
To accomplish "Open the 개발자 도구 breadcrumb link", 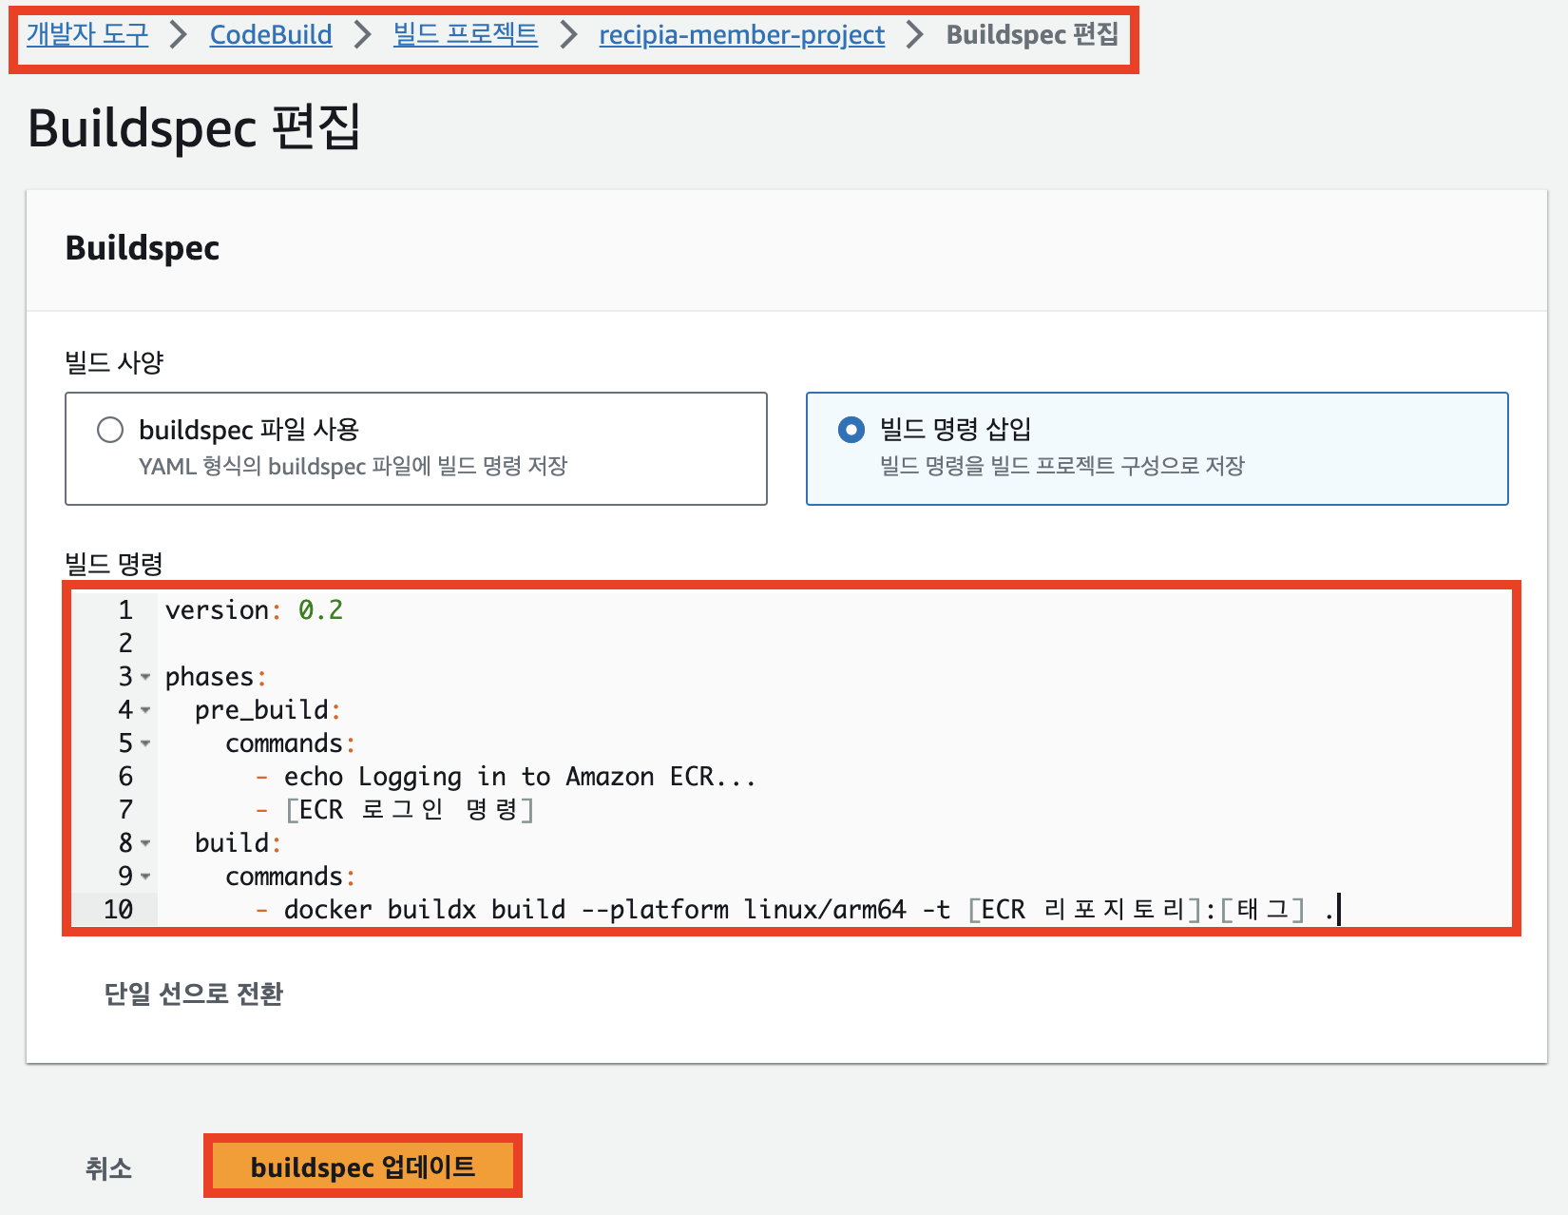I will click(x=87, y=35).
